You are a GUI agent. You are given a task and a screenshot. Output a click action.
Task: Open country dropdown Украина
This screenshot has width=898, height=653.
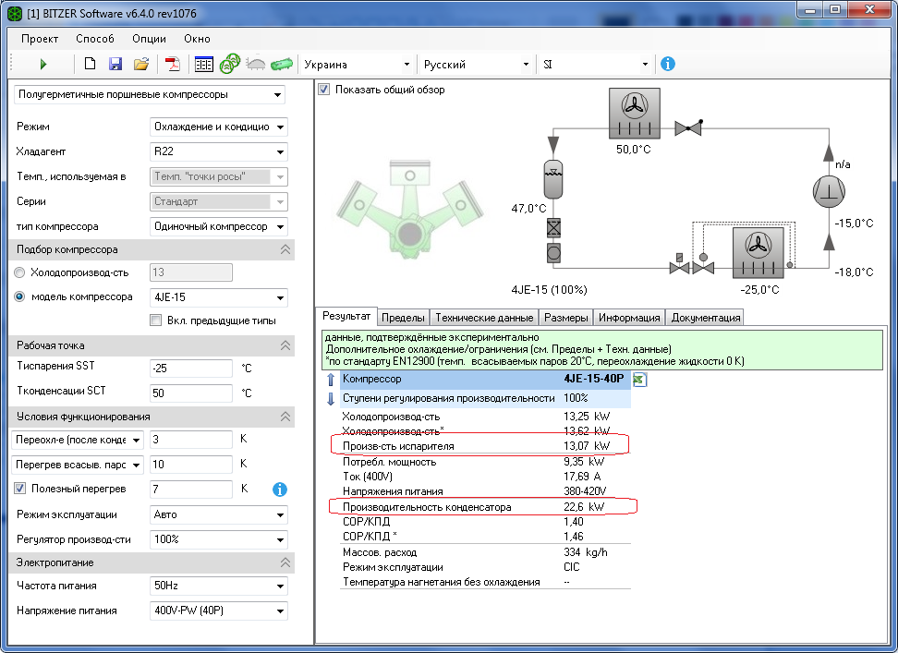tap(358, 65)
